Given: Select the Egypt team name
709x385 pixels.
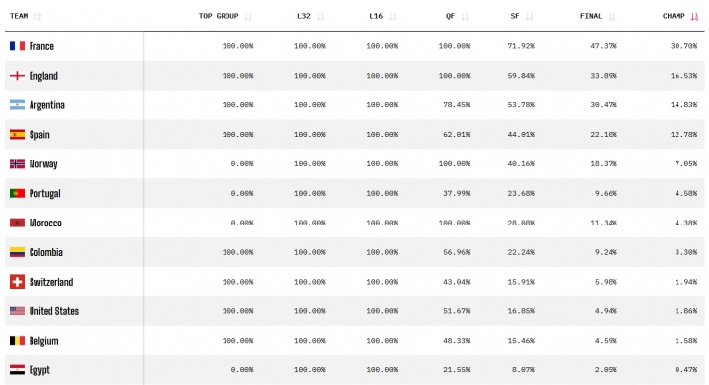Looking at the screenshot, I should [39, 370].
